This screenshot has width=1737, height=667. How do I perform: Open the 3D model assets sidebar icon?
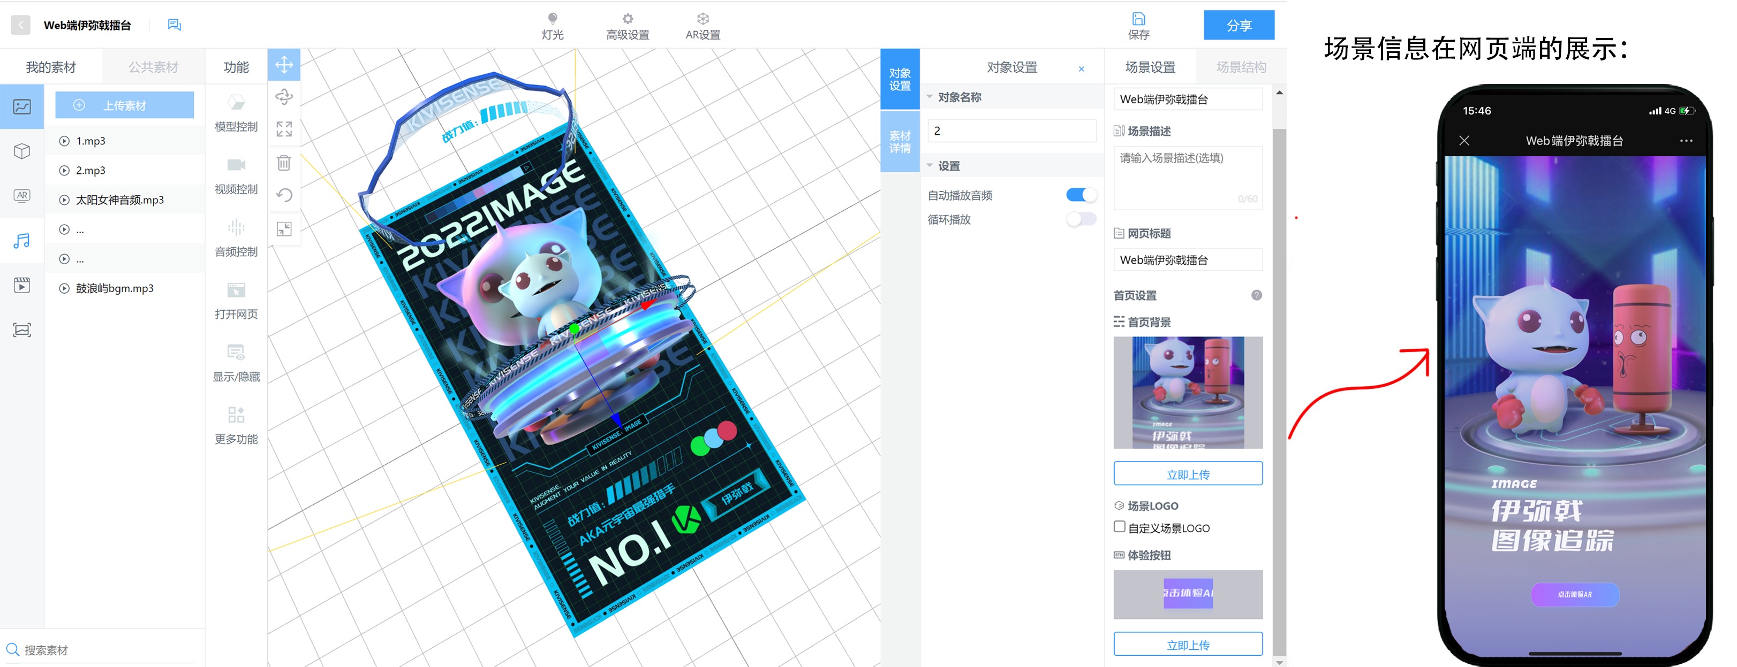tap(22, 151)
